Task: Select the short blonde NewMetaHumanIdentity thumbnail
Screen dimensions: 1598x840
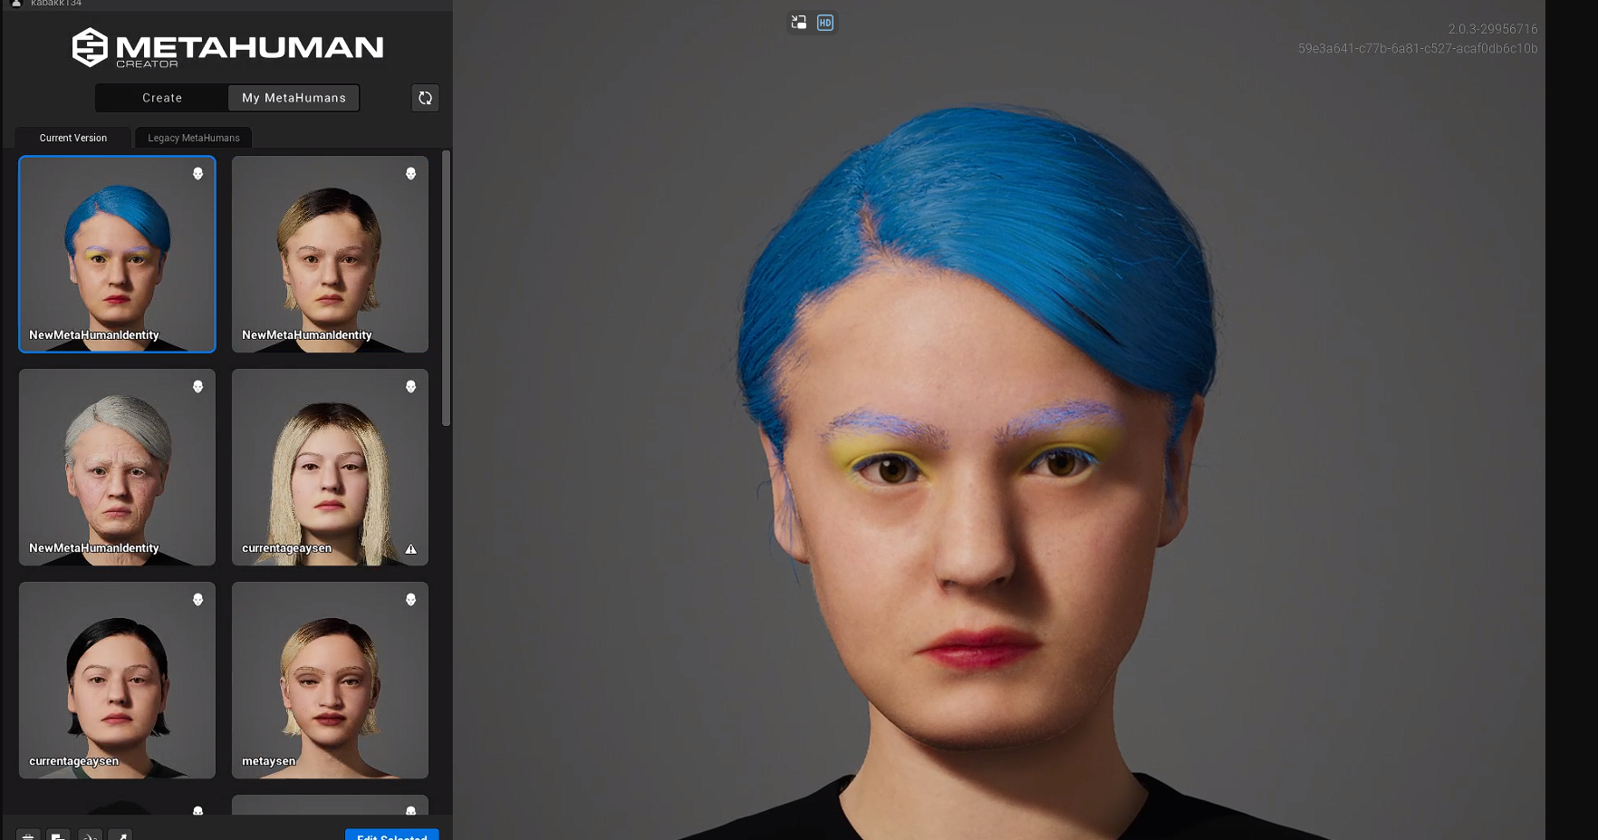Action: [x=330, y=254]
